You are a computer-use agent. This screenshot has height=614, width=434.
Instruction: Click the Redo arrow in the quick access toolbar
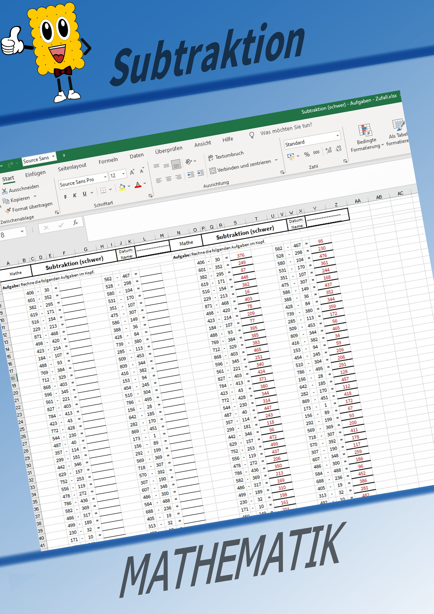pos(10,165)
